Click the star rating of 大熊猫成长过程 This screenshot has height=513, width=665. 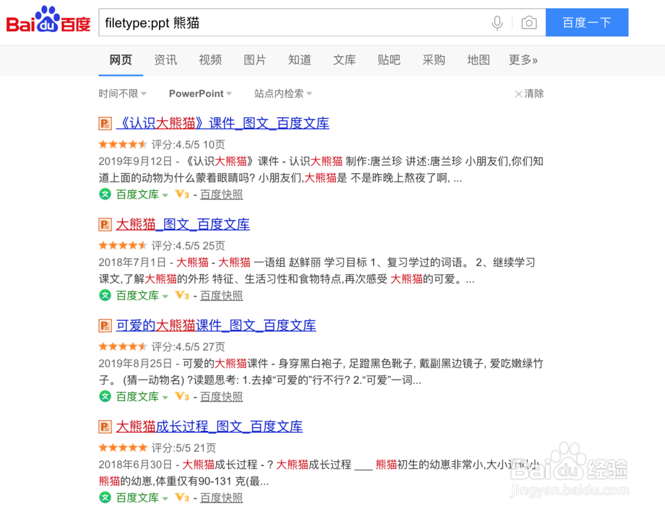(122, 447)
